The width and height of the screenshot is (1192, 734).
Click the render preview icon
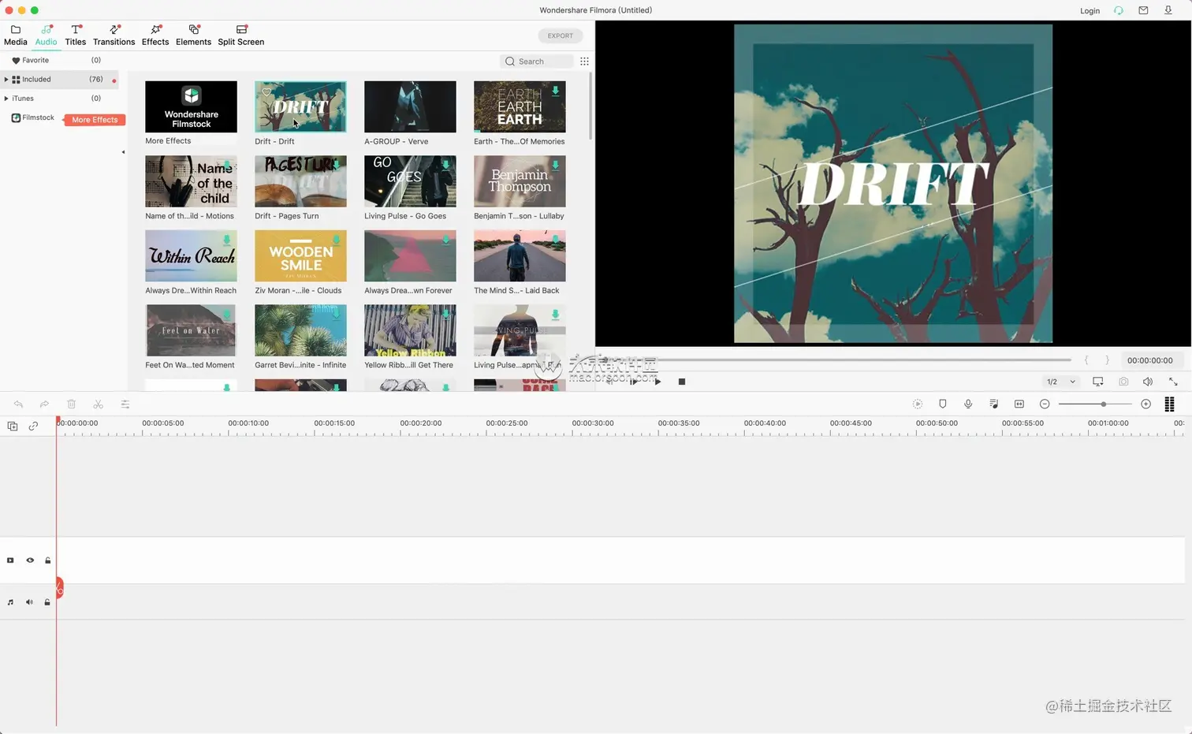click(918, 404)
